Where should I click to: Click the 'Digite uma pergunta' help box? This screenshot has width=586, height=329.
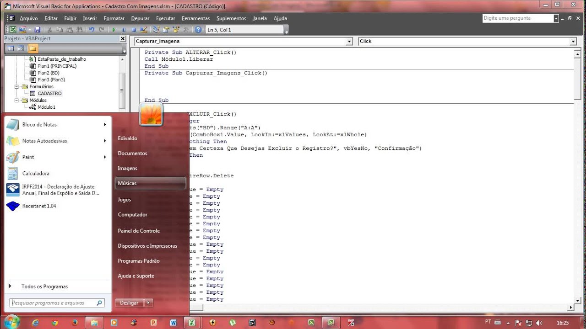coord(518,18)
